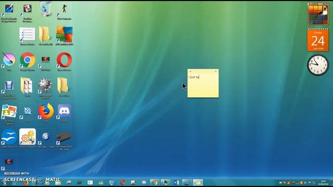The height and width of the screenshot is (187, 333).
Task: Open the picture puzzle gadget
Action: [x=318, y=14]
